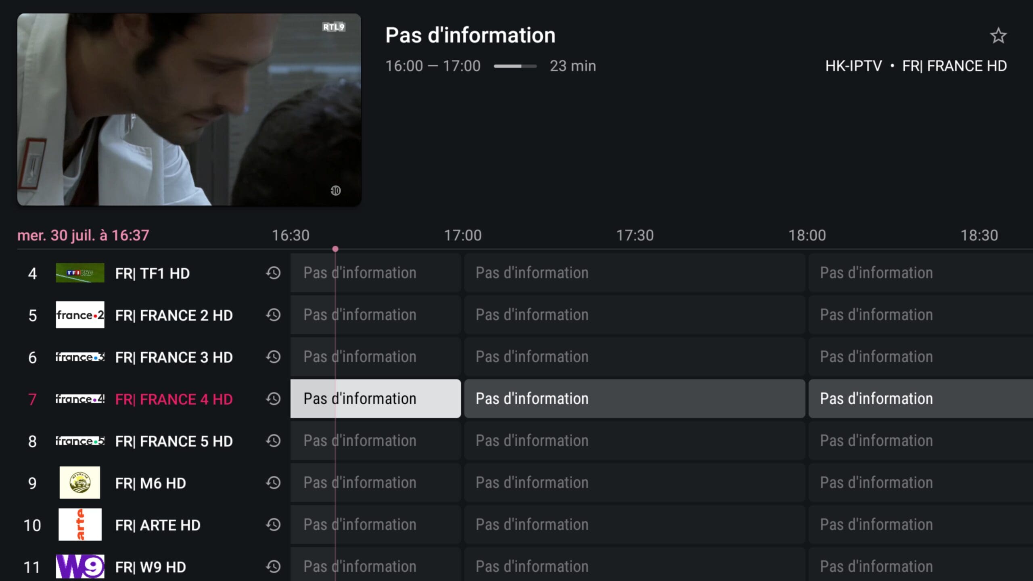Click the 'mer. 30 juil. à 16:37' date label
Image resolution: width=1033 pixels, height=581 pixels.
pyautogui.click(x=83, y=235)
